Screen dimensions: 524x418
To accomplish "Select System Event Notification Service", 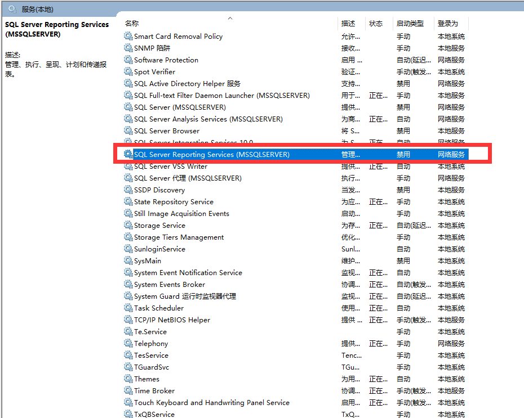I will pos(188,272).
